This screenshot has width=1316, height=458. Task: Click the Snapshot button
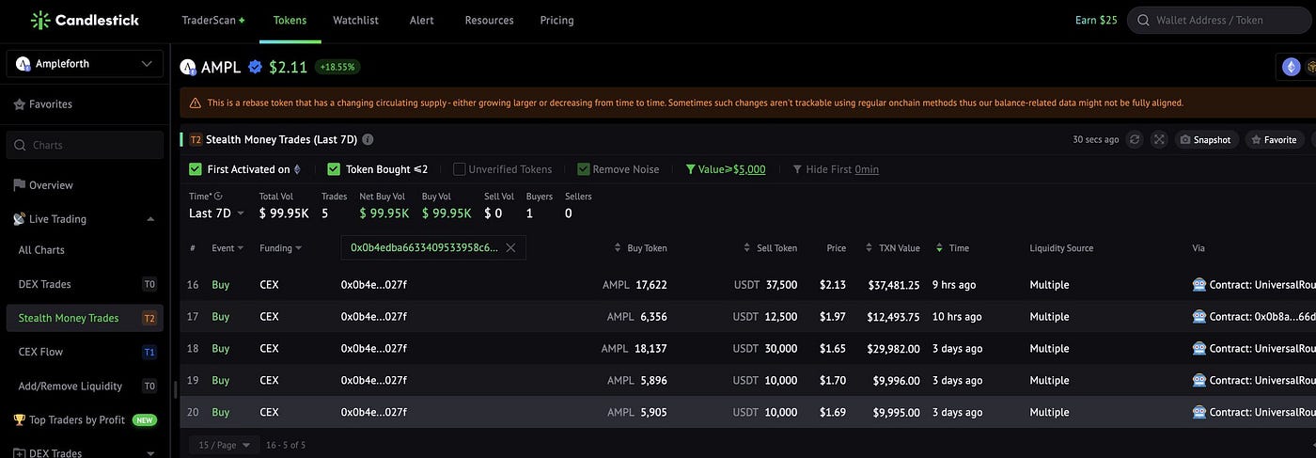tap(1206, 139)
